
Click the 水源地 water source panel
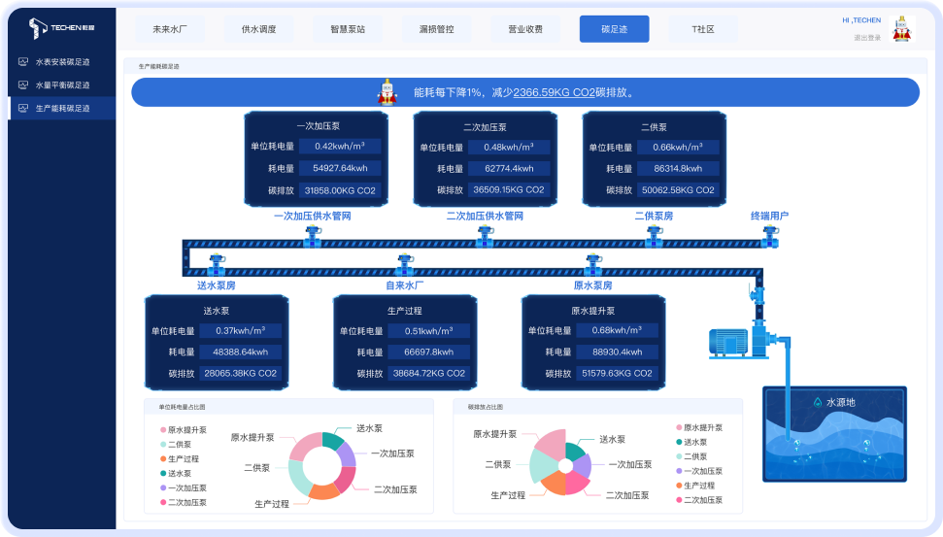(834, 434)
